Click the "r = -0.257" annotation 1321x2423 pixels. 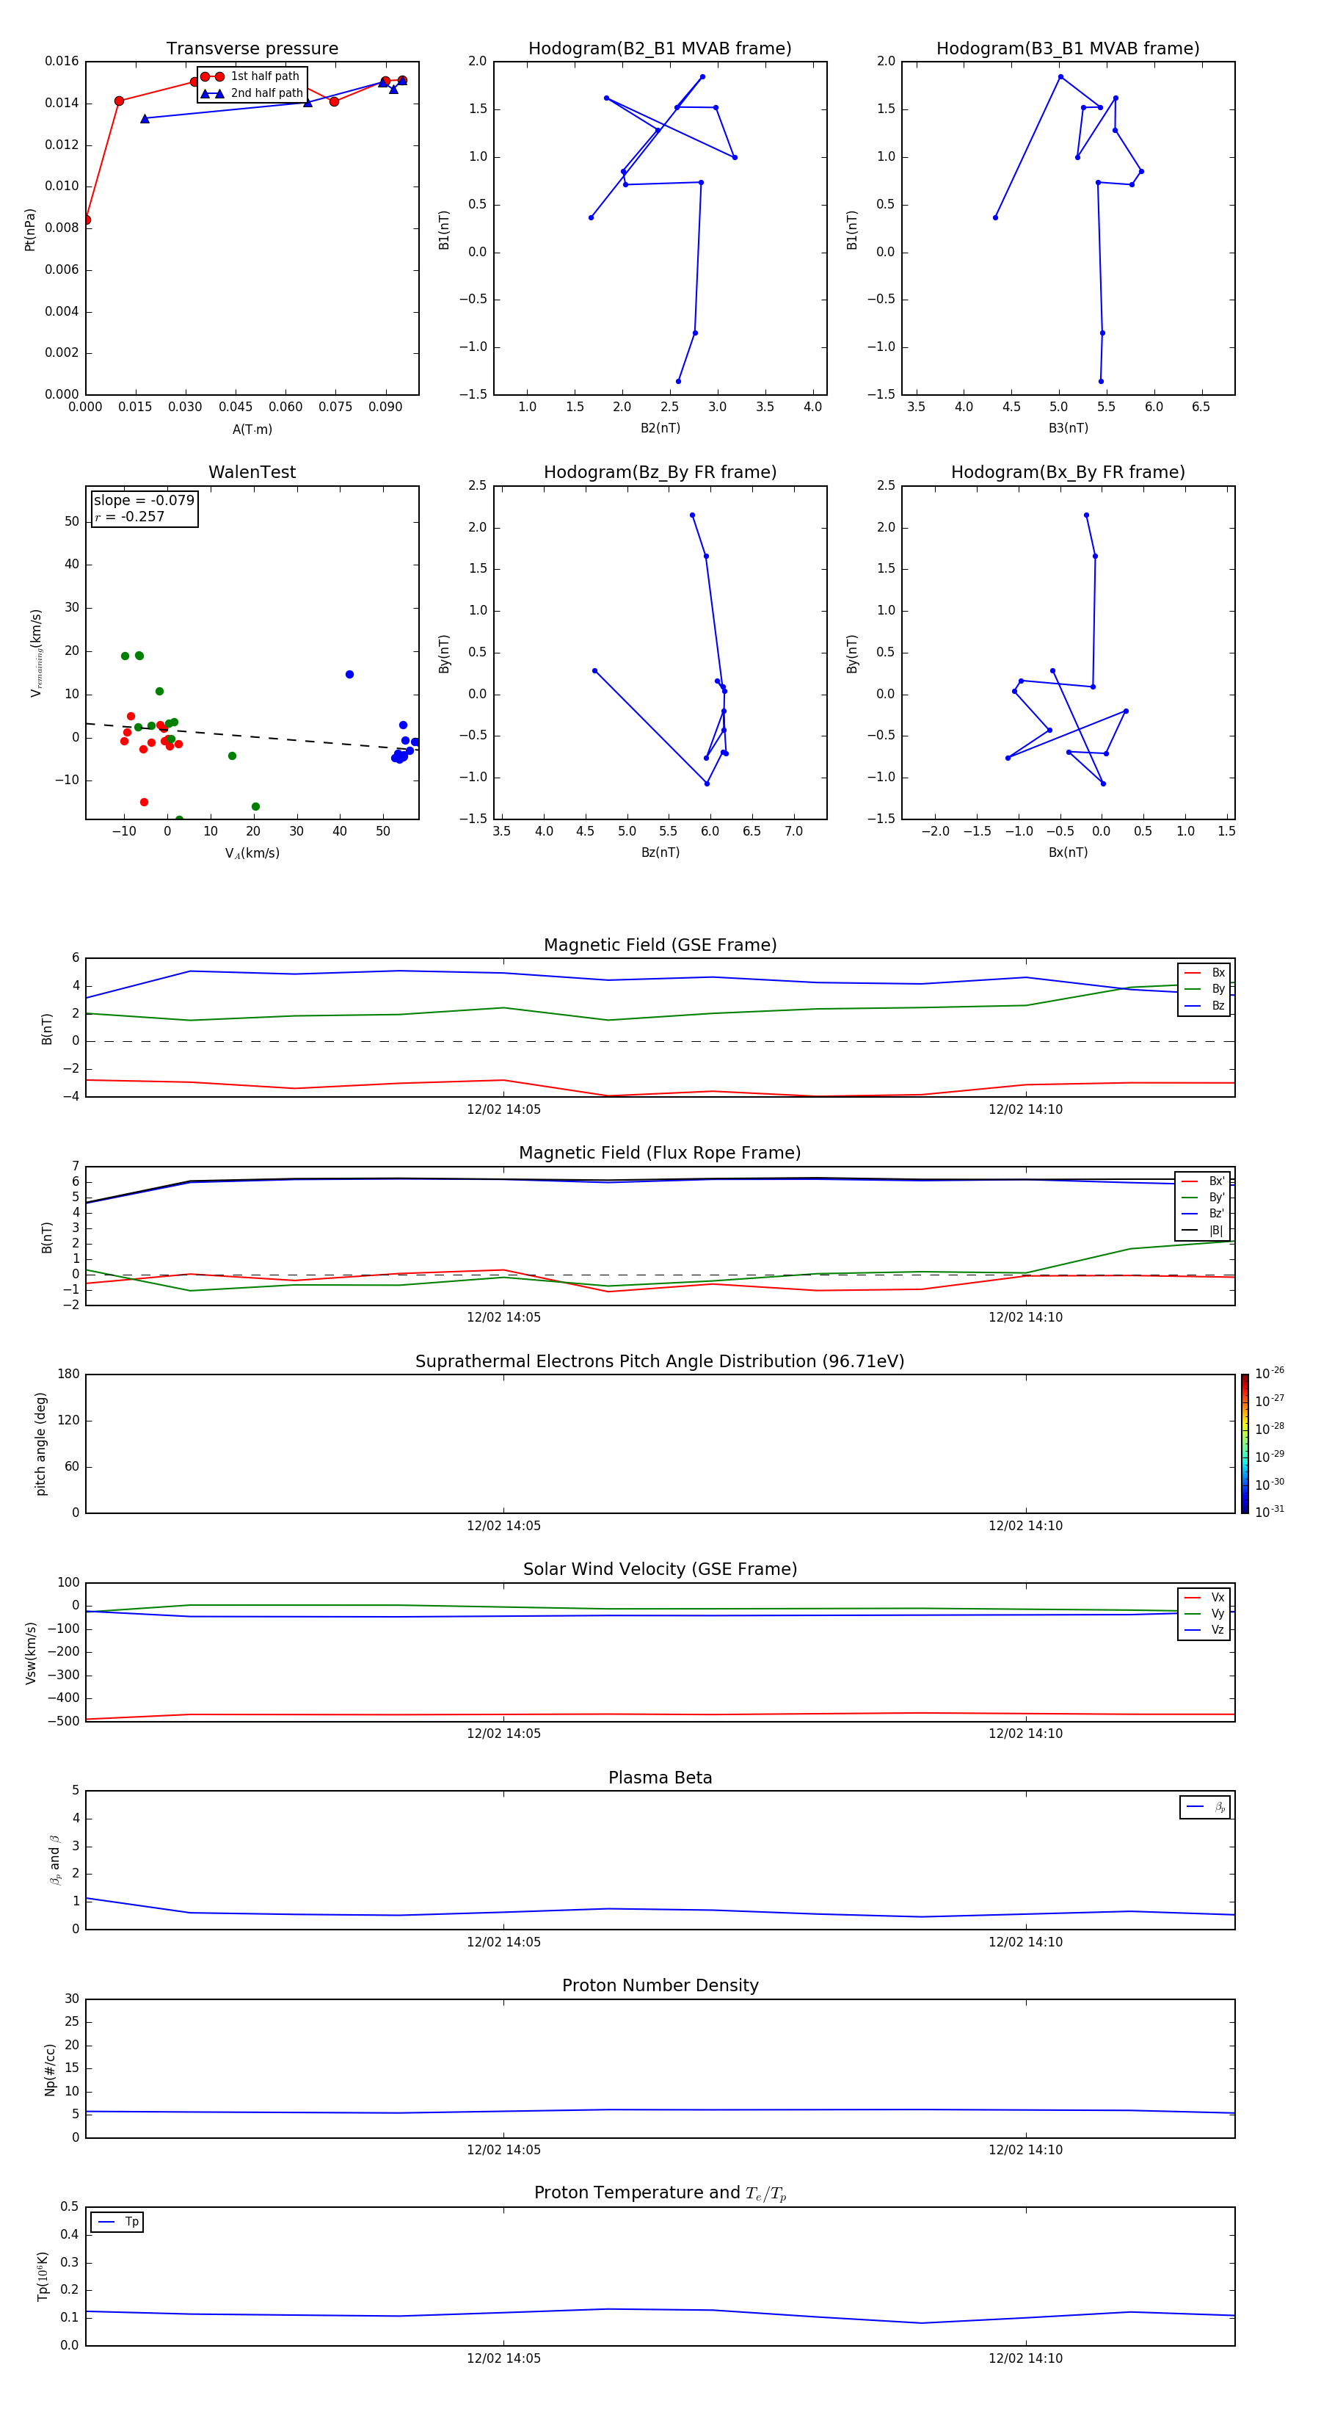[129, 516]
